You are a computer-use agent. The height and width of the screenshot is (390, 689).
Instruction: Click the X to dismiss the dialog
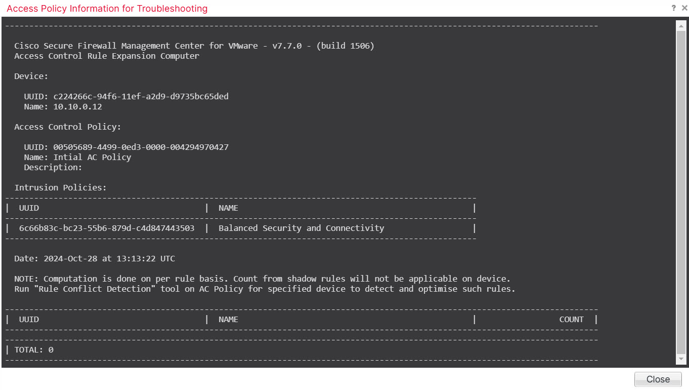pyautogui.click(x=684, y=8)
